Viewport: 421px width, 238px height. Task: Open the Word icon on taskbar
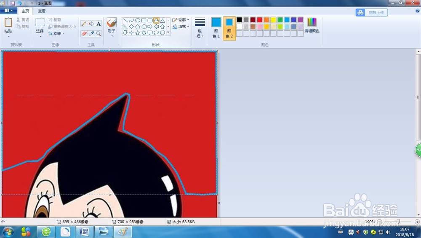(x=84, y=232)
